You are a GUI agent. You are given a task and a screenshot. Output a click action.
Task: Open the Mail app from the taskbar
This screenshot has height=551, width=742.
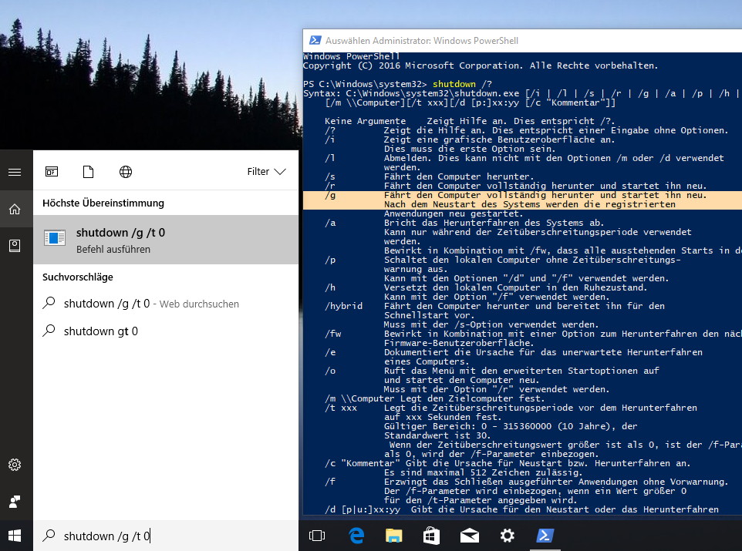pyautogui.click(x=470, y=536)
